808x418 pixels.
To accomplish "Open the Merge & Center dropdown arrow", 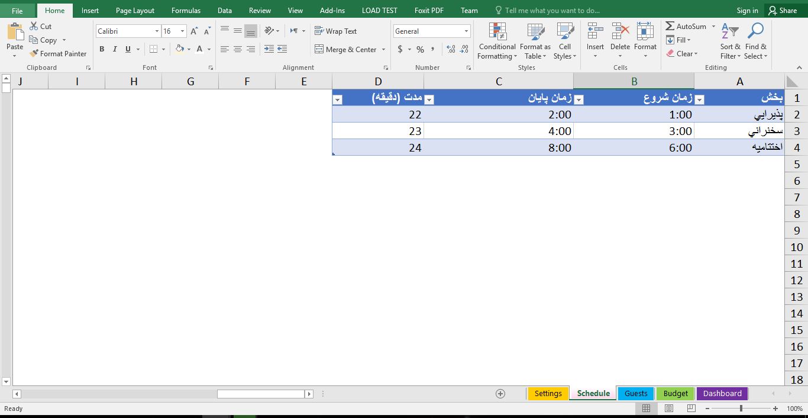I will click(383, 49).
